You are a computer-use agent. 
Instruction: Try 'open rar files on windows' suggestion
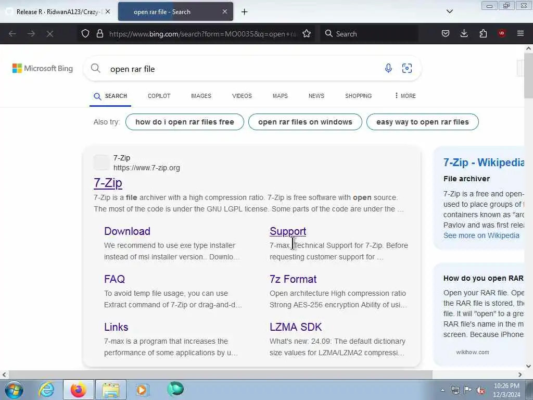click(305, 122)
